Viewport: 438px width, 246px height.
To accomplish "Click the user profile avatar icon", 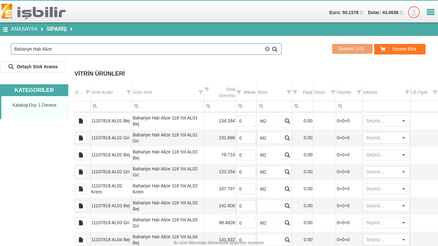I will tap(414, 12).
